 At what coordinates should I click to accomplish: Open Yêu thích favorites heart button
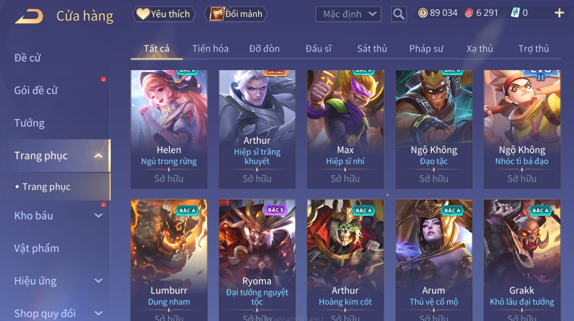(164, 14)
